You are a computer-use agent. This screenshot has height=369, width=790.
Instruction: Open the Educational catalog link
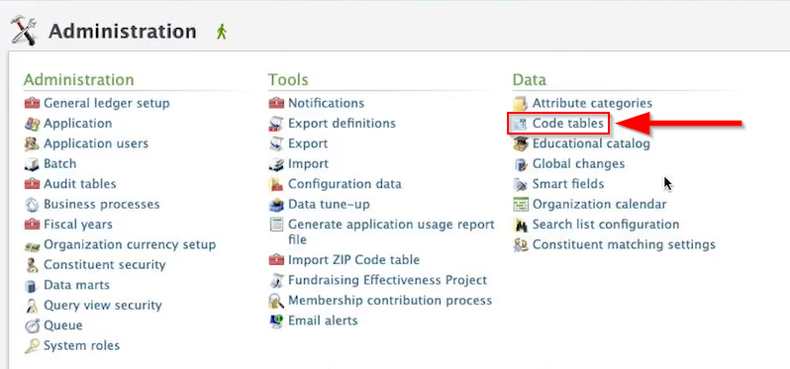591,143
